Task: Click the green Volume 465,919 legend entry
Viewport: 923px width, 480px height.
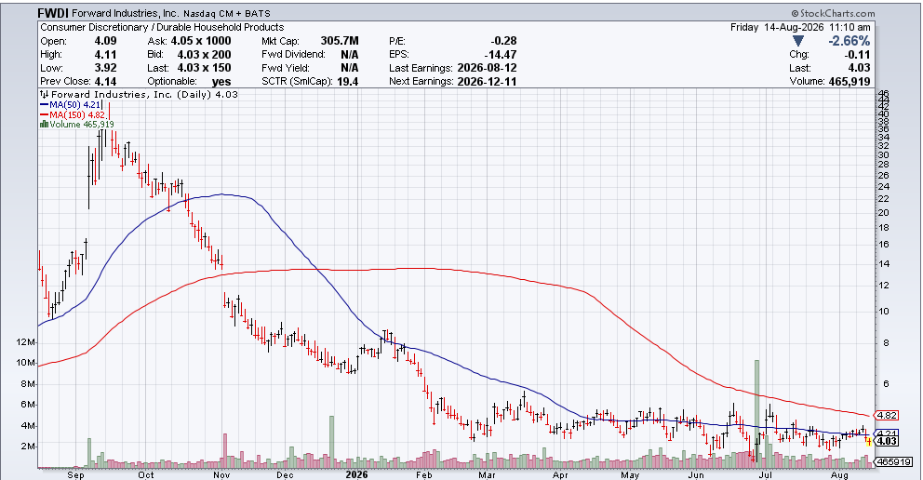Action: pyautogui.click(x=77, y=124)
